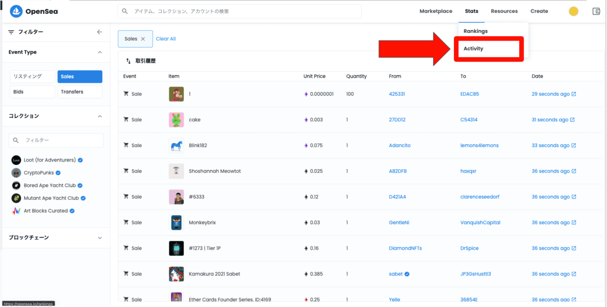The image size is (607, 307).
Task: Click Bored Ape Yacht Club collection icon
Action: (16, 185)
